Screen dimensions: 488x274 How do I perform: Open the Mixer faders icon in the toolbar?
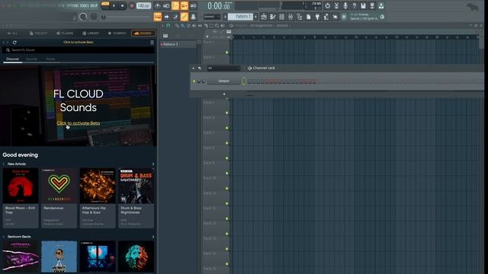click(291, 17)
